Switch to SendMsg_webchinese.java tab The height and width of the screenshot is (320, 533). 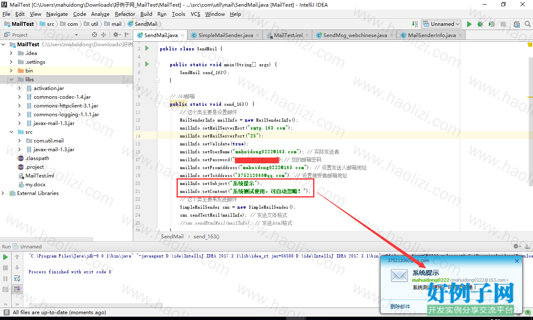pos(355,35)
